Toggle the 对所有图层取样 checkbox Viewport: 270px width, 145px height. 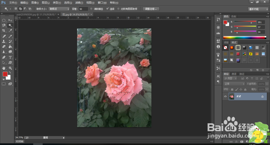coord(118,9)
